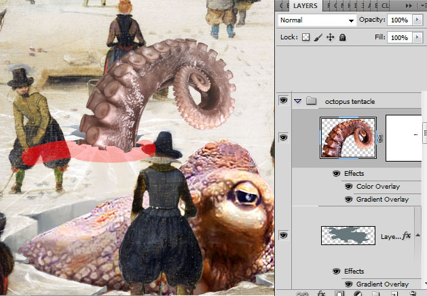Toggle Color Overlay effect visibility

pyautogui.click(x=348, y=186)
